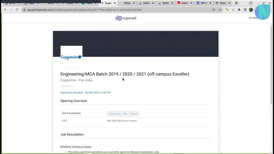The width and height of the screenshot is (274, 154).
Task: Click the job title Engineering/MCA Batch heading
Action: (x=125, y=74)
